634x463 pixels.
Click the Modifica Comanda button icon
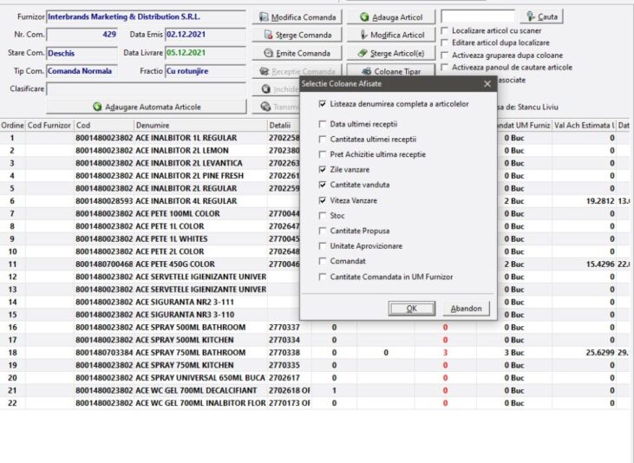click(x=264, y=17)
